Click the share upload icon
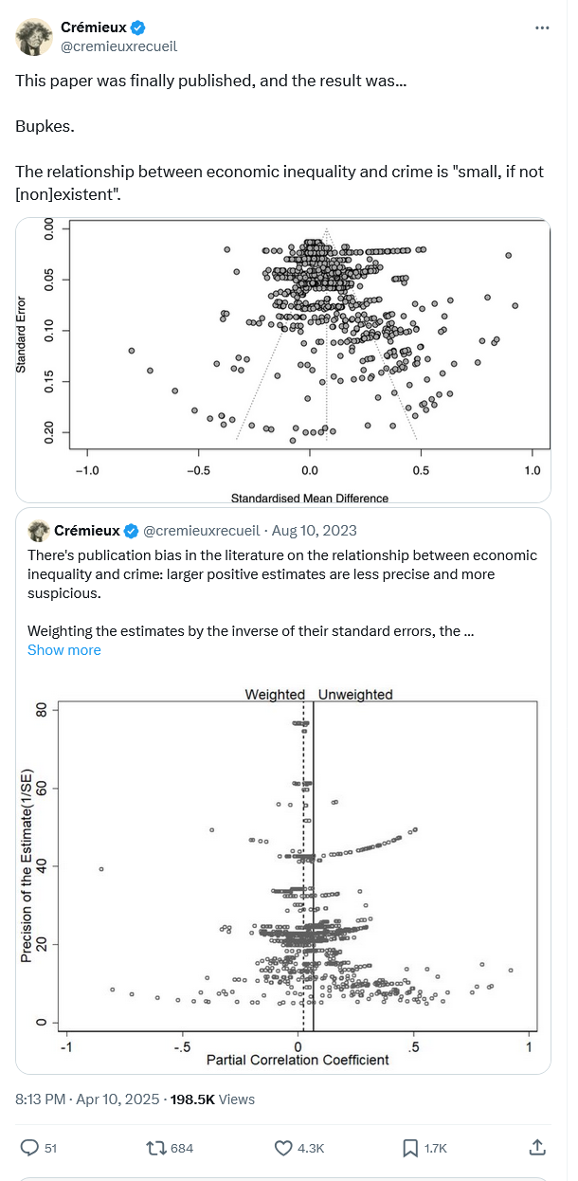This screenshot has width=578, height=1181. click(538, 1148)
